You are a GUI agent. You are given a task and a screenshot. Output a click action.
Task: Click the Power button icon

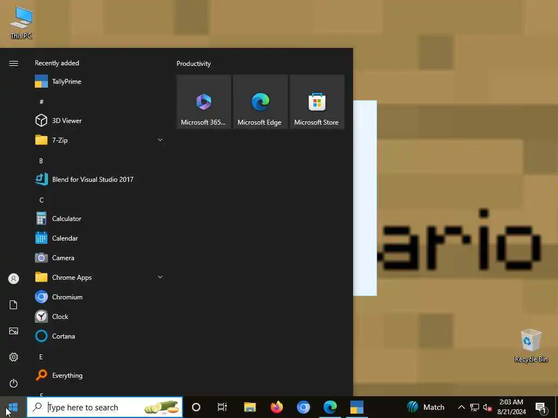[14, 383]
